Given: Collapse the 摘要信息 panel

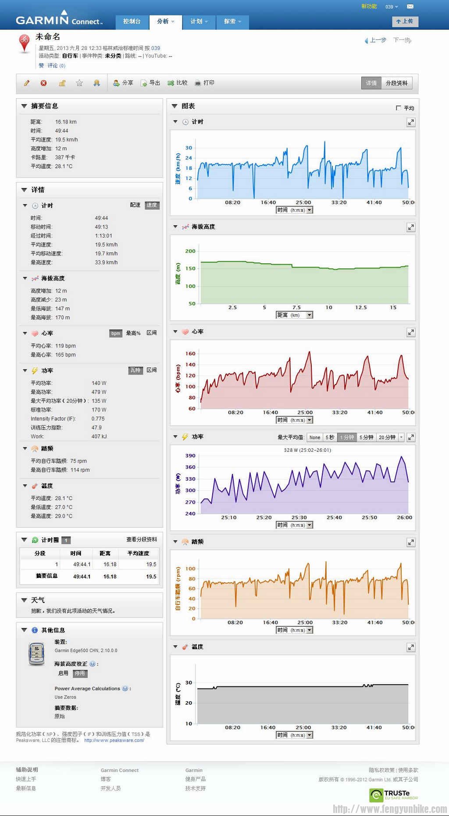Looking at the screenshot, I should 24,106.
